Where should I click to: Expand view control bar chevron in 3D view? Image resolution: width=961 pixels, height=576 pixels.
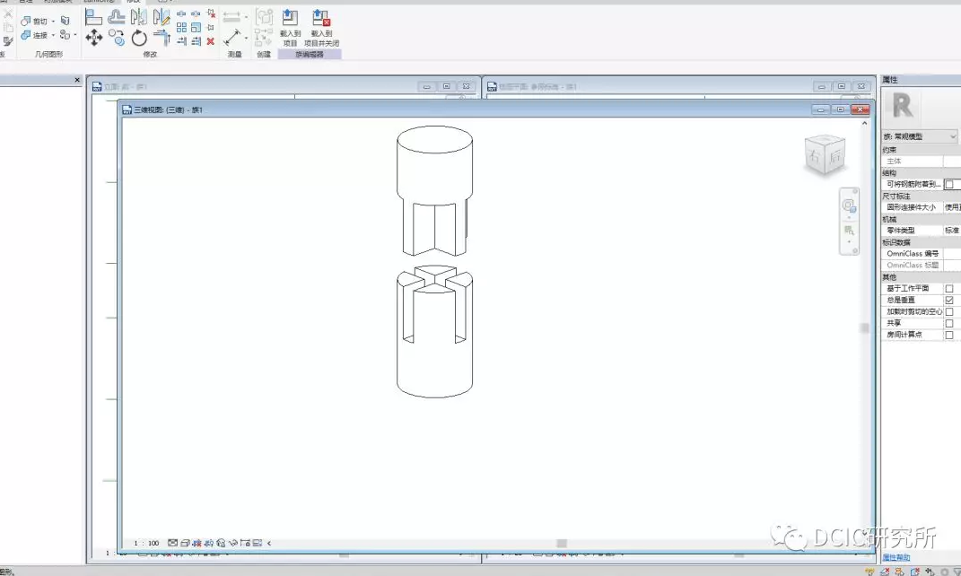(269, 543)
